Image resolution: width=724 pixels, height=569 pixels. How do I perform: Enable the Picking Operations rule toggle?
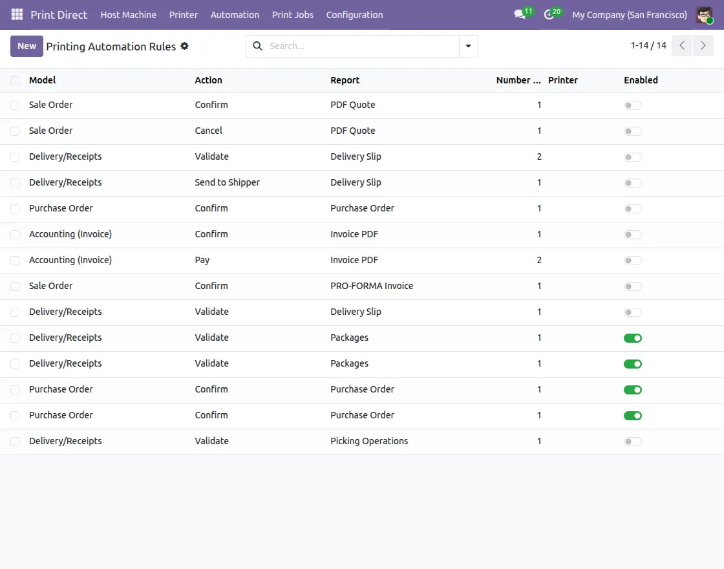pos(632,442)
